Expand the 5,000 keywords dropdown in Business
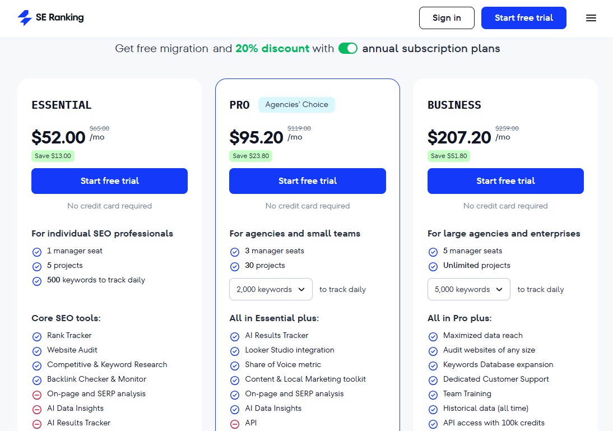The image size is (613, 431). pos(468,289)
